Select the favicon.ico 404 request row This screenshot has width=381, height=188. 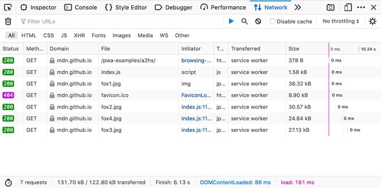(114, 95)
